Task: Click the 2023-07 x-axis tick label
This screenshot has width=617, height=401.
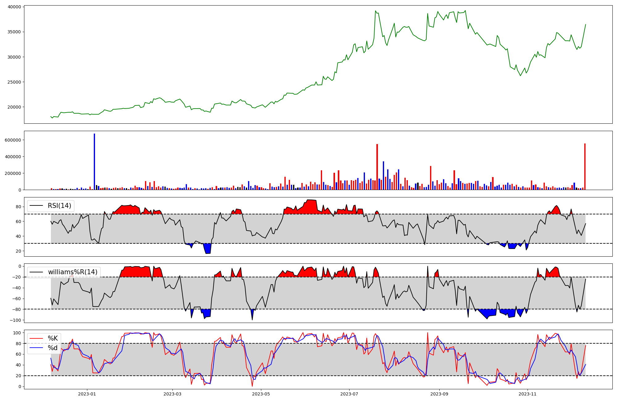Action: pos(349,394)
